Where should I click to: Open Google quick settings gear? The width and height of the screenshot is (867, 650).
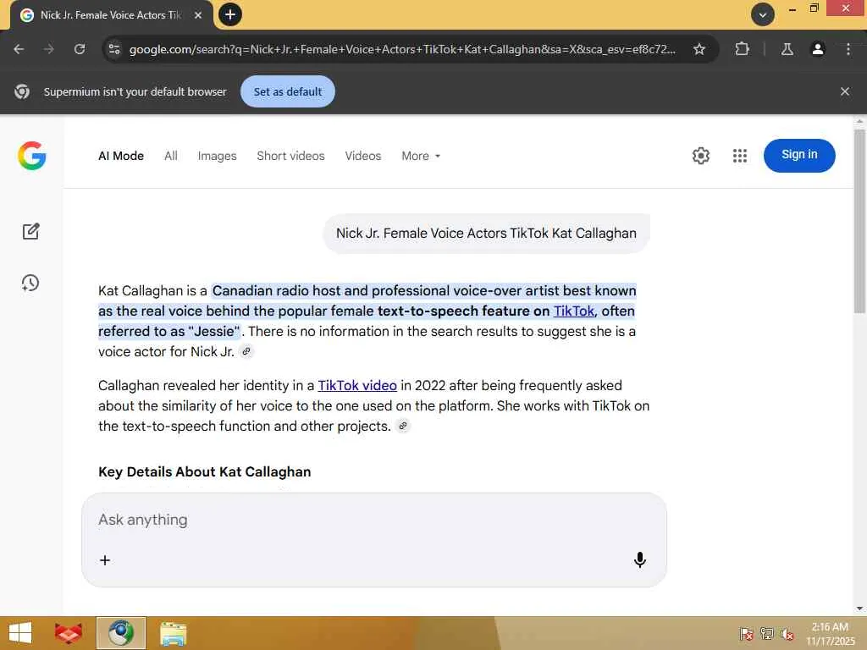click(x=700, y=156)
